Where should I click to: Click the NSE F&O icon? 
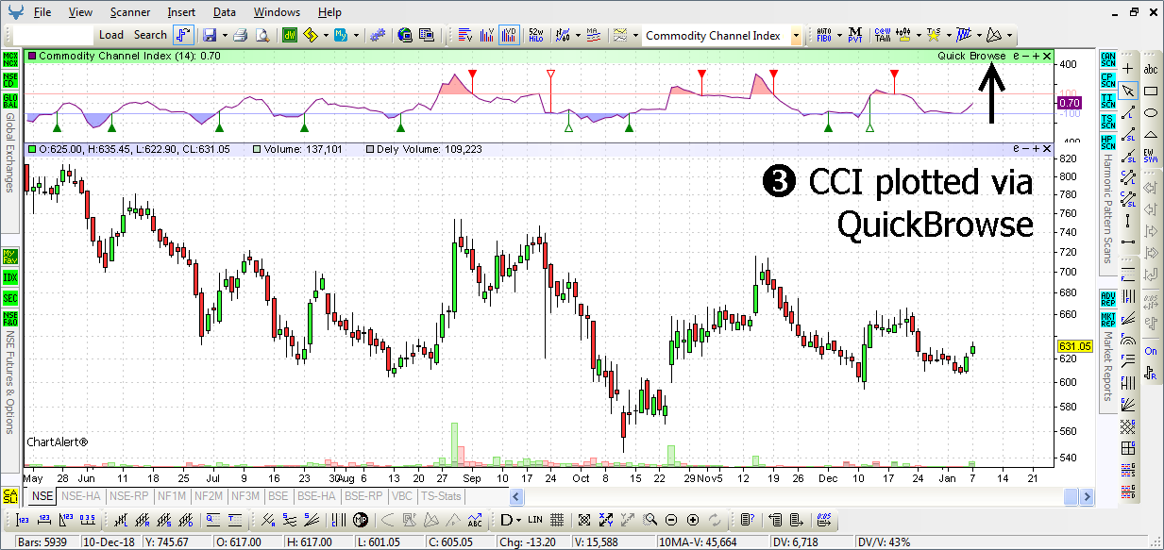click(10, 319)
